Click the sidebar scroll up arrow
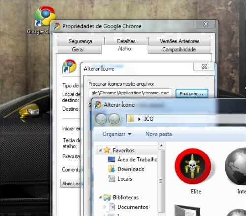 pyautogui.click(x=161, y=146)
